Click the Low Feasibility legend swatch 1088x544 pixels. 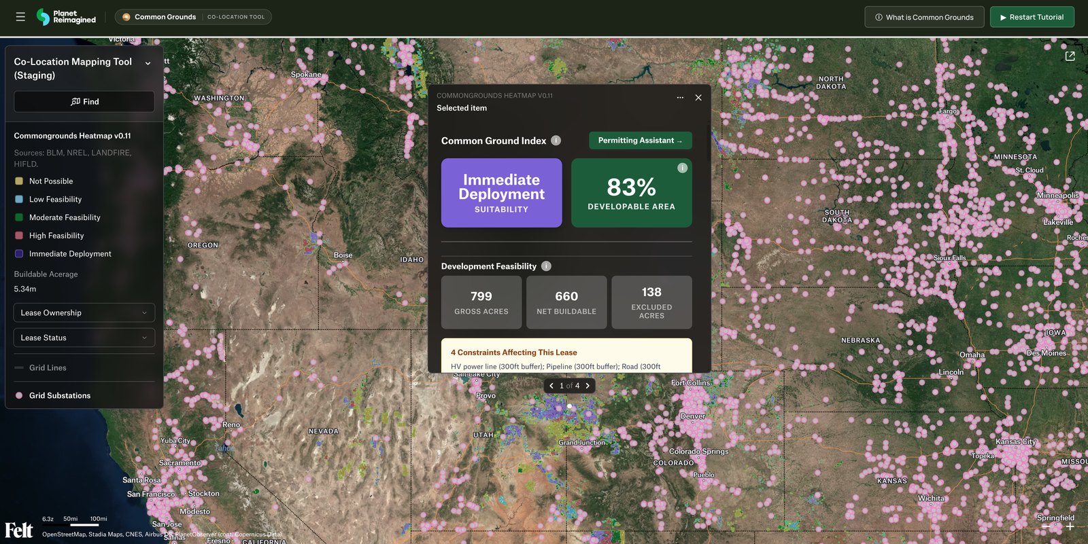pyautogui.click(x=19, y=200)
